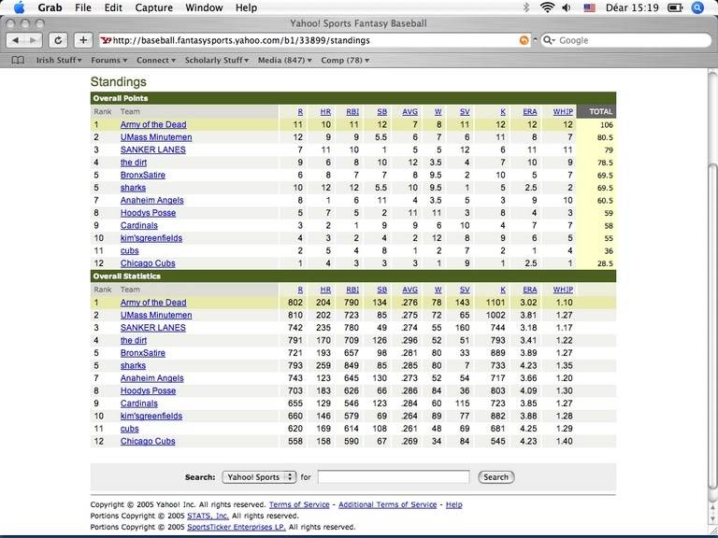Click the Google search field
The height and width of the screenshot is (538, 718).
[x=626, y=40]
